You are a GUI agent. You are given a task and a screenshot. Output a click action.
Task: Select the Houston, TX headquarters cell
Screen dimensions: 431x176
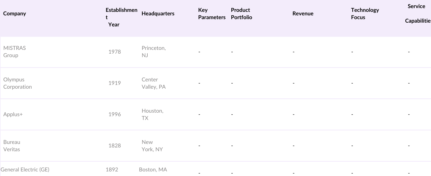152,115
